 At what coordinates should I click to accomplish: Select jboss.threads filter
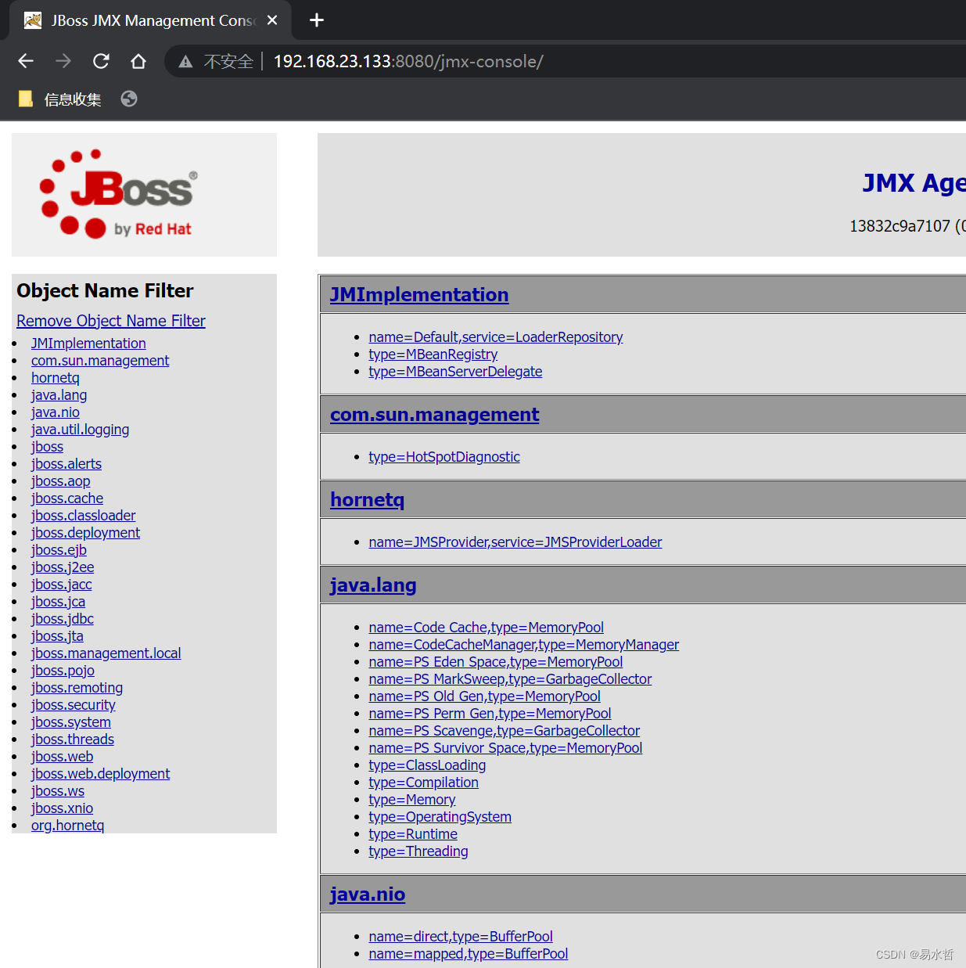coord(73,739)
